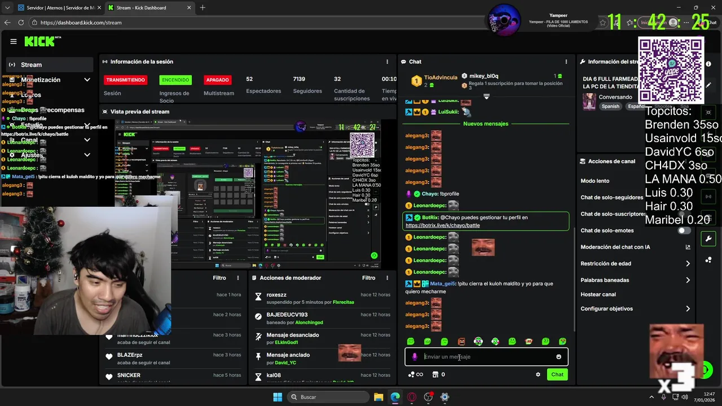Open the botrix.live Chayo battle link

pyautogui.click(x=443, y=225)
